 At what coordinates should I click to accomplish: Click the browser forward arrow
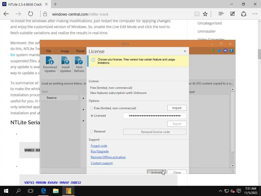tap(18, 14)
